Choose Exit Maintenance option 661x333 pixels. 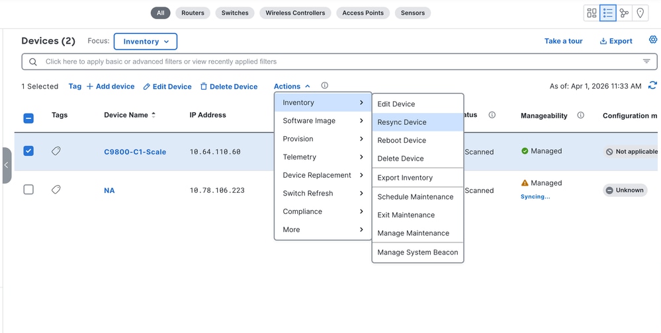tap(418, 215)
